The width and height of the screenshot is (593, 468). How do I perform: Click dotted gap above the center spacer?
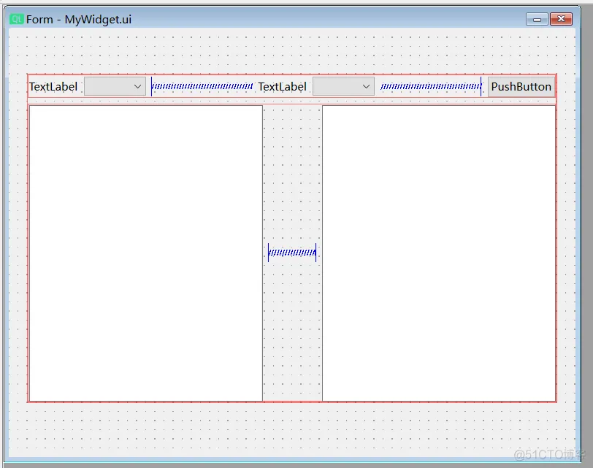[x=292, y=175]
